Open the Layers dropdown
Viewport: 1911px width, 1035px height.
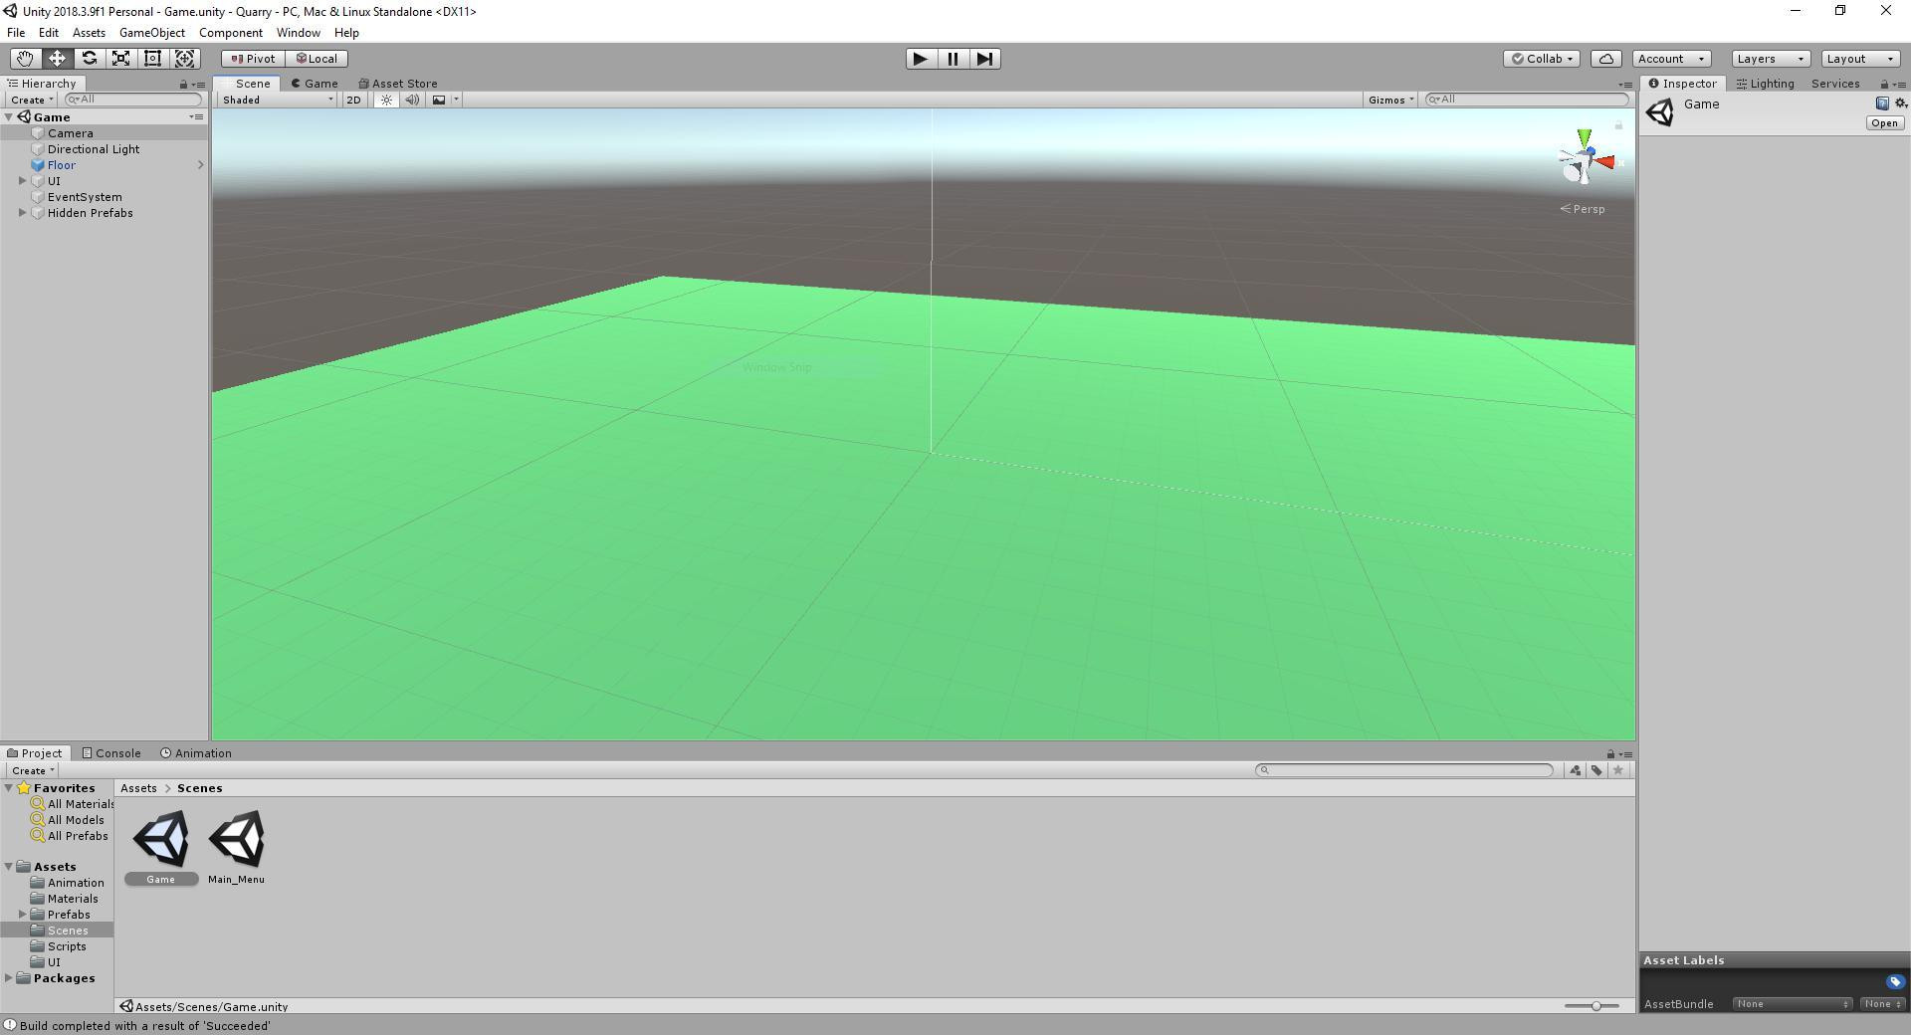pyautogui.click(x=1771, y=59)
